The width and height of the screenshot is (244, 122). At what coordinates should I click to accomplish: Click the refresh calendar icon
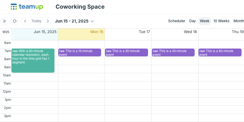(15, 21)
